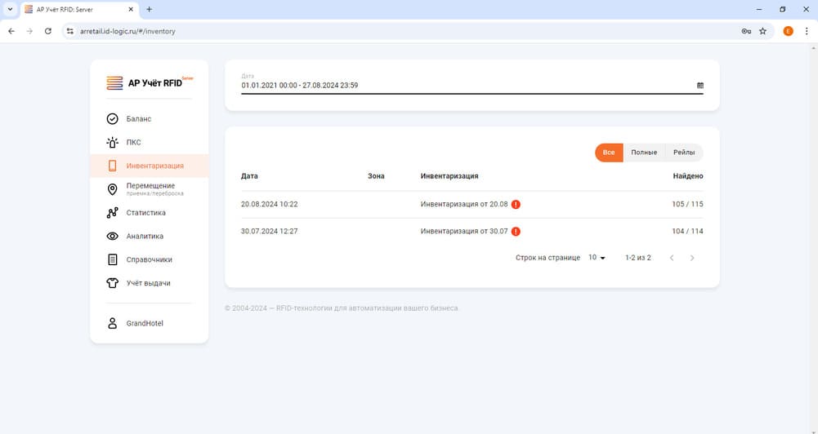Click the date range input field
The width and height of the screenshot is (818, 434).
click(466, 86)
